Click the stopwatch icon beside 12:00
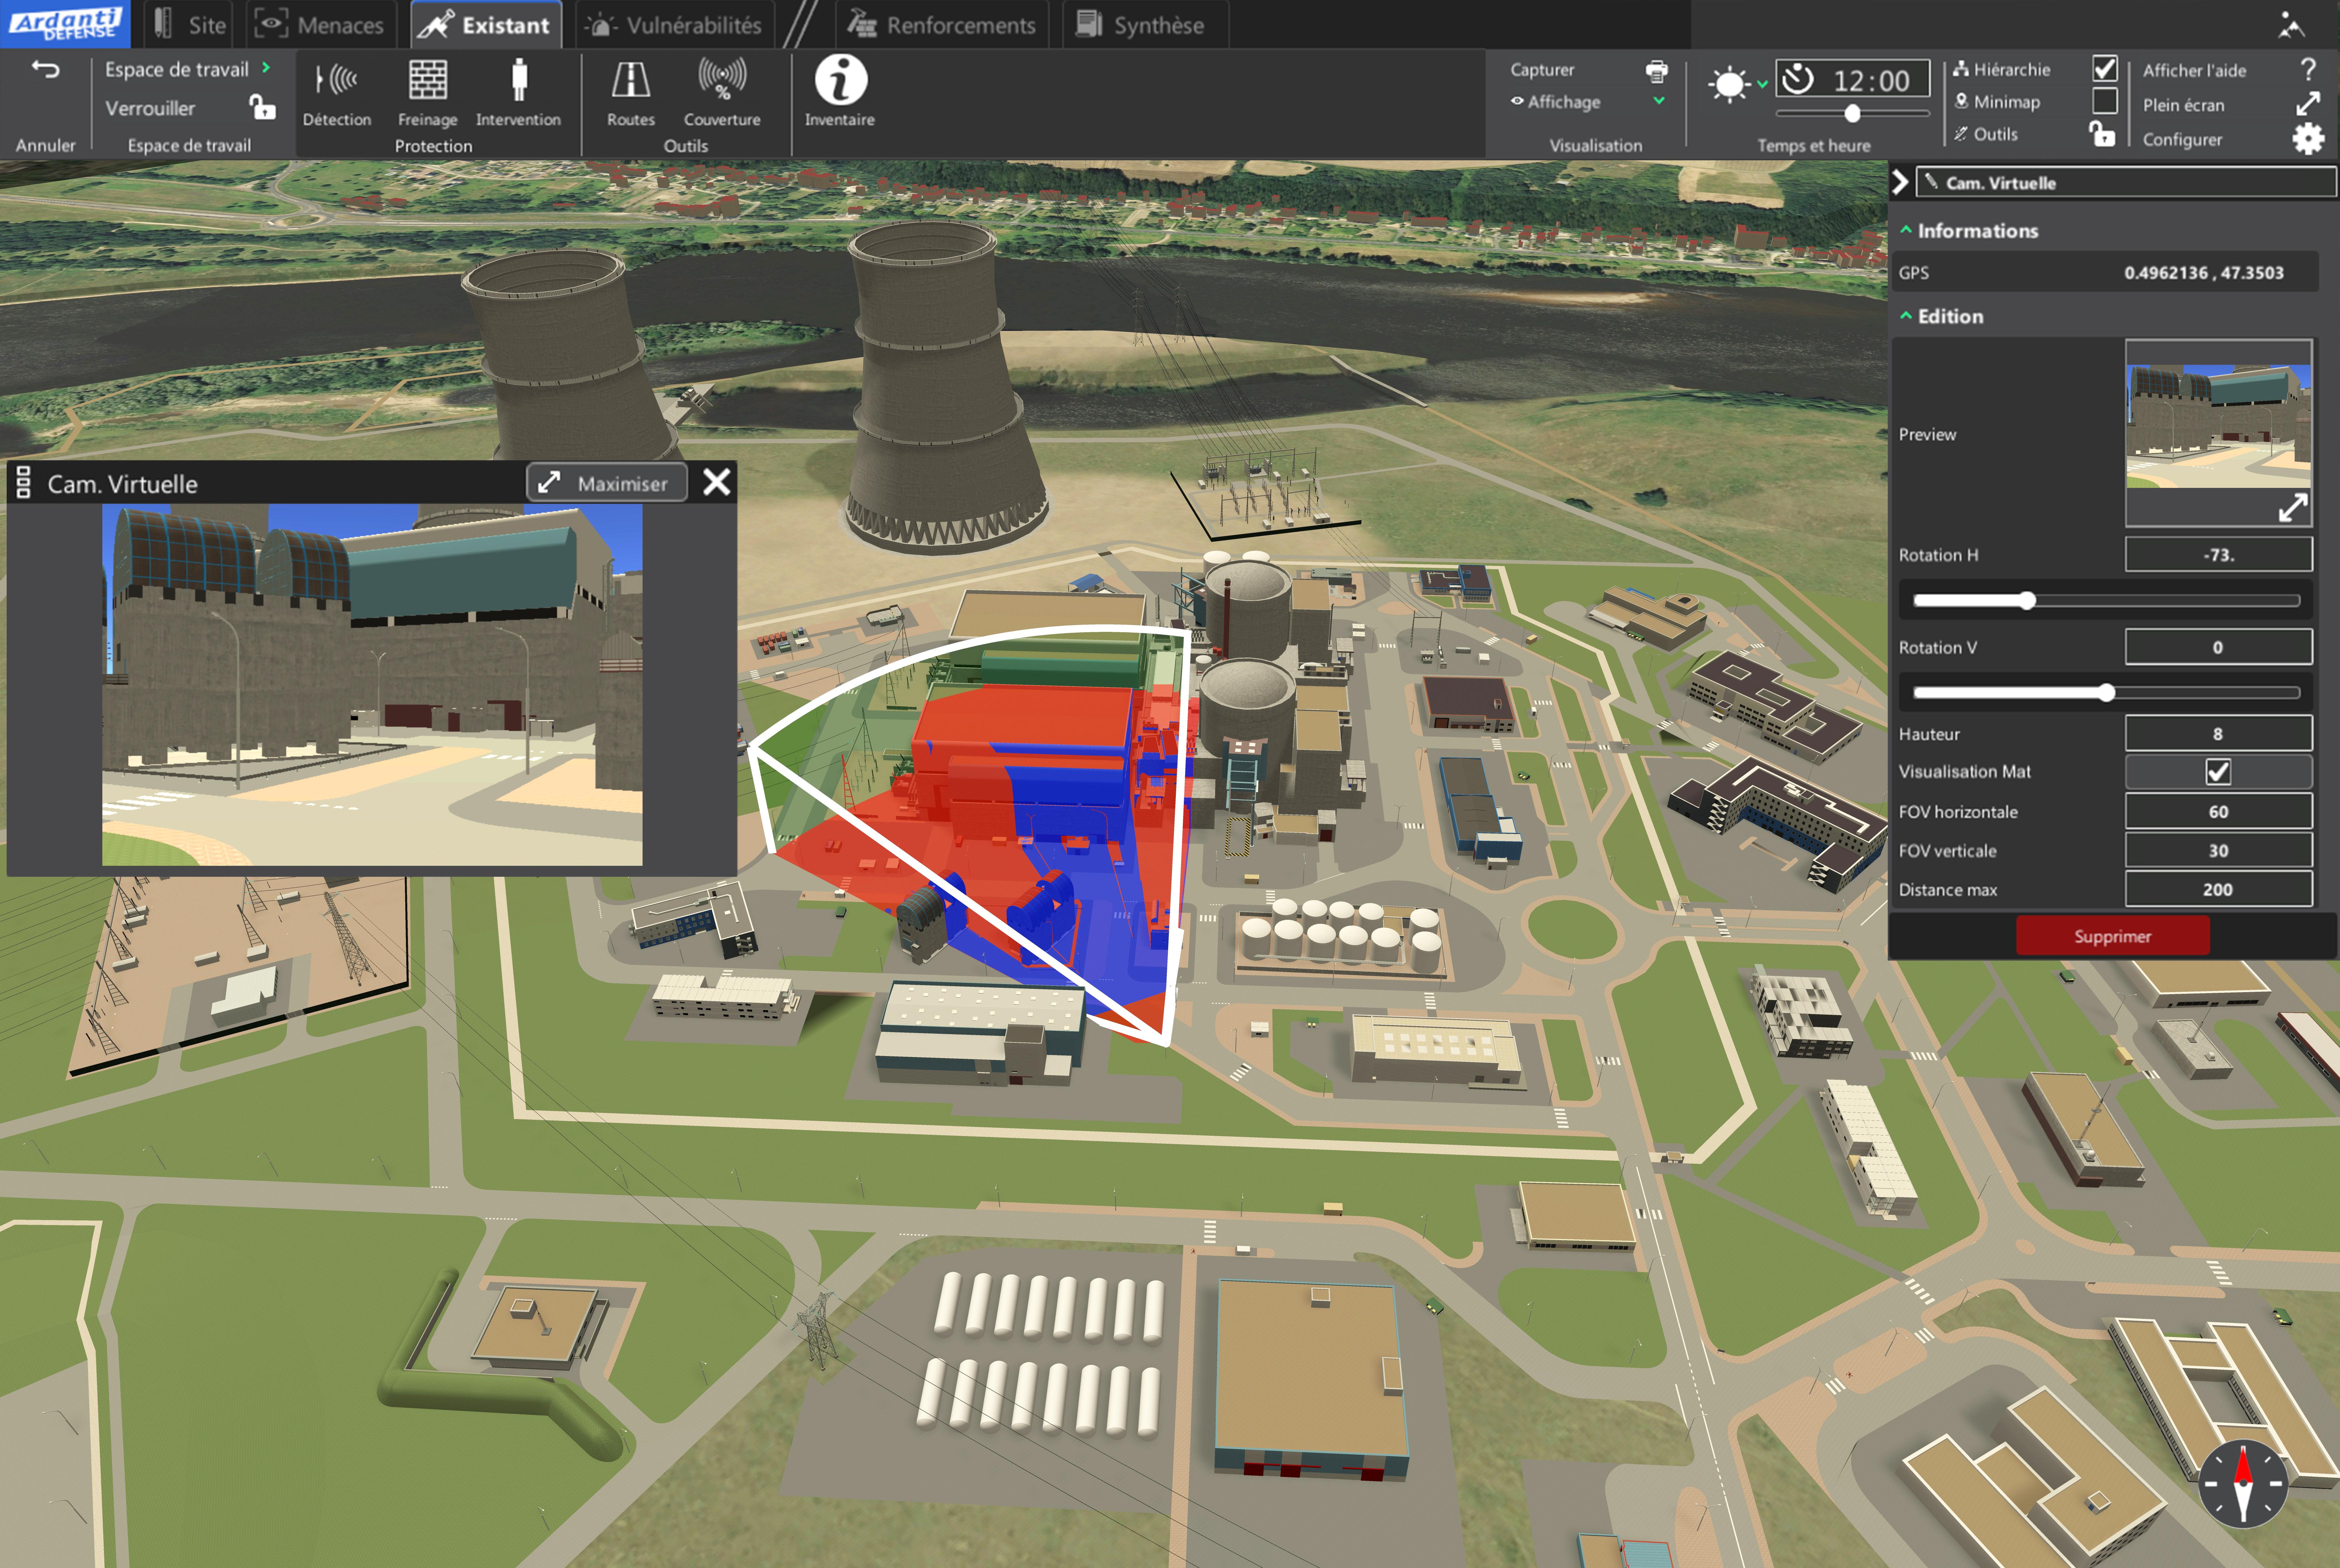The width and height of the screenshot is (2340, 1568). point(1798,79)
